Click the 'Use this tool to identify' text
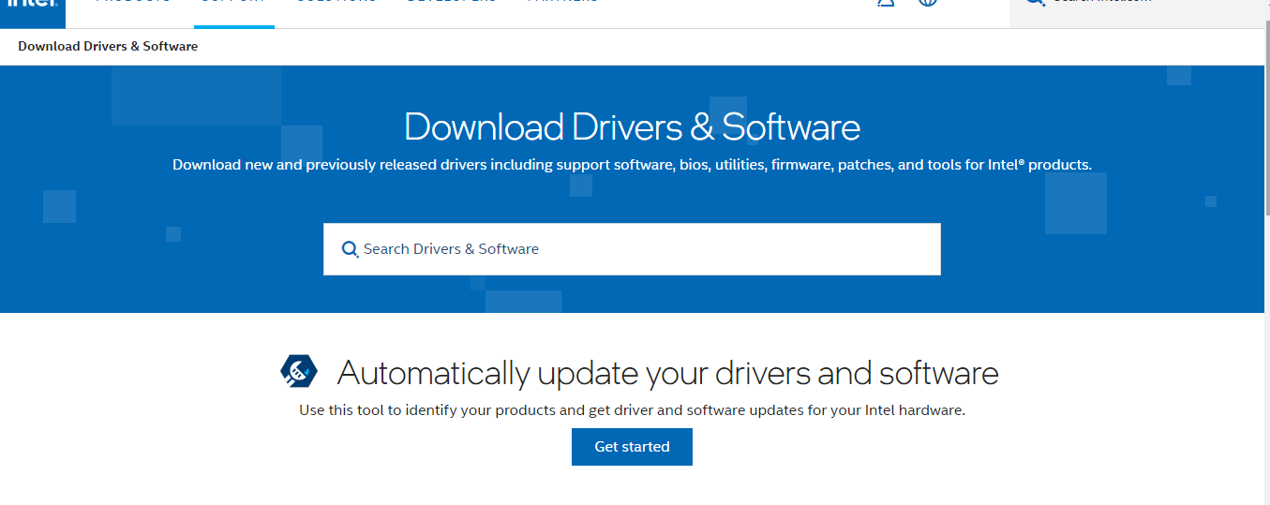 click(632, 410)
